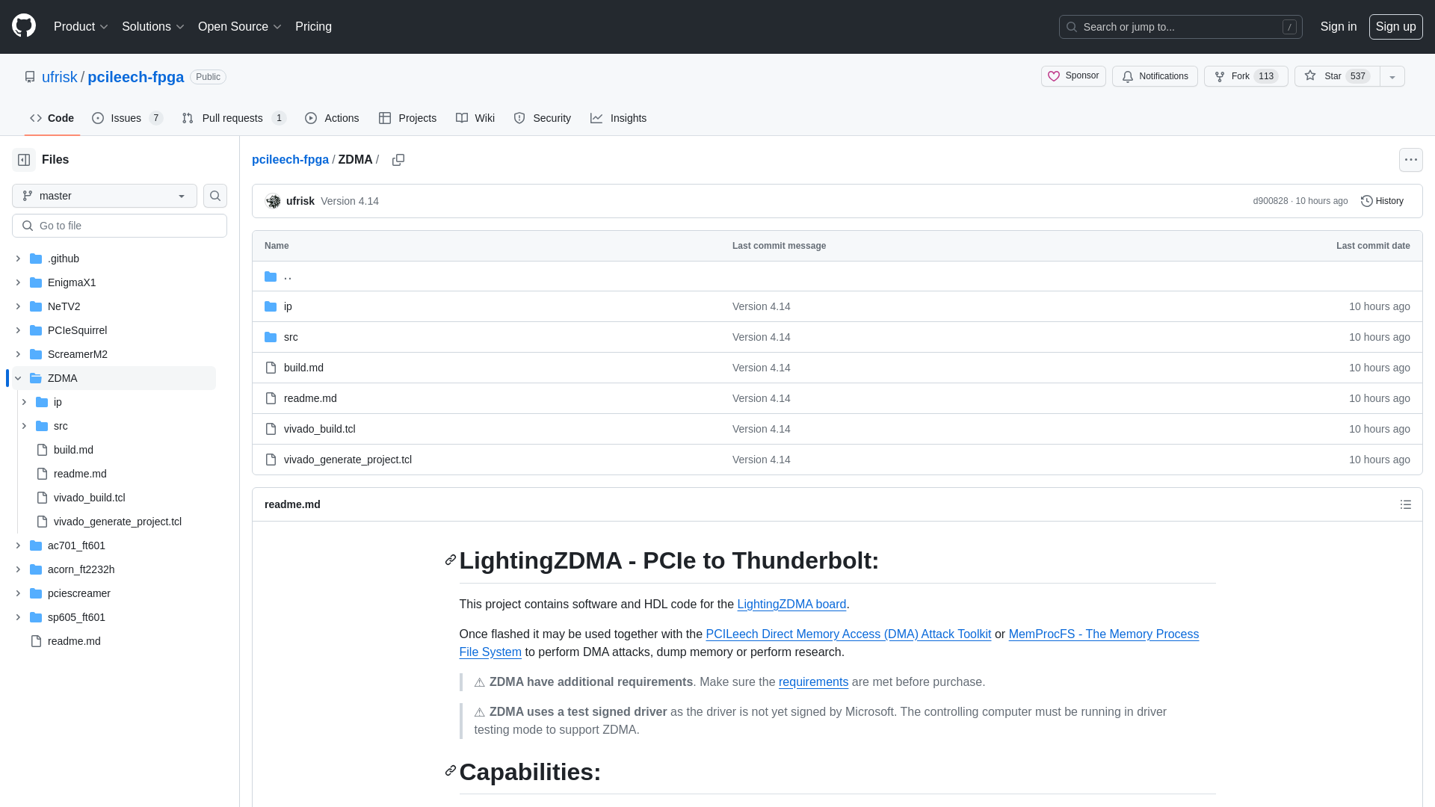Open the three-dot more options menu

click(1411, 160)
